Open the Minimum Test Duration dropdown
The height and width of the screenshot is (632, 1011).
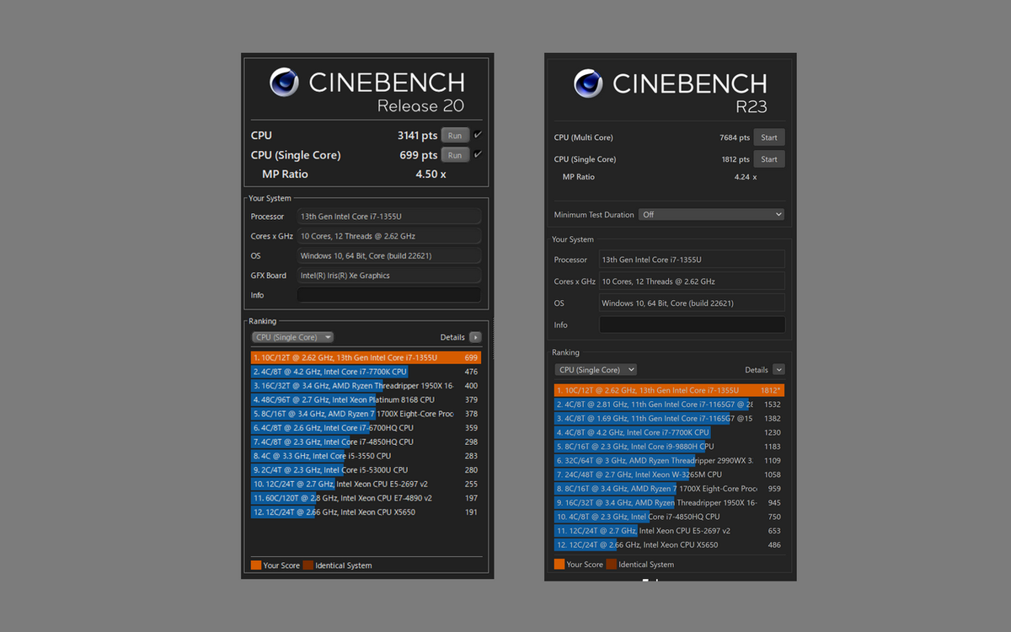(x=711, y=215)
